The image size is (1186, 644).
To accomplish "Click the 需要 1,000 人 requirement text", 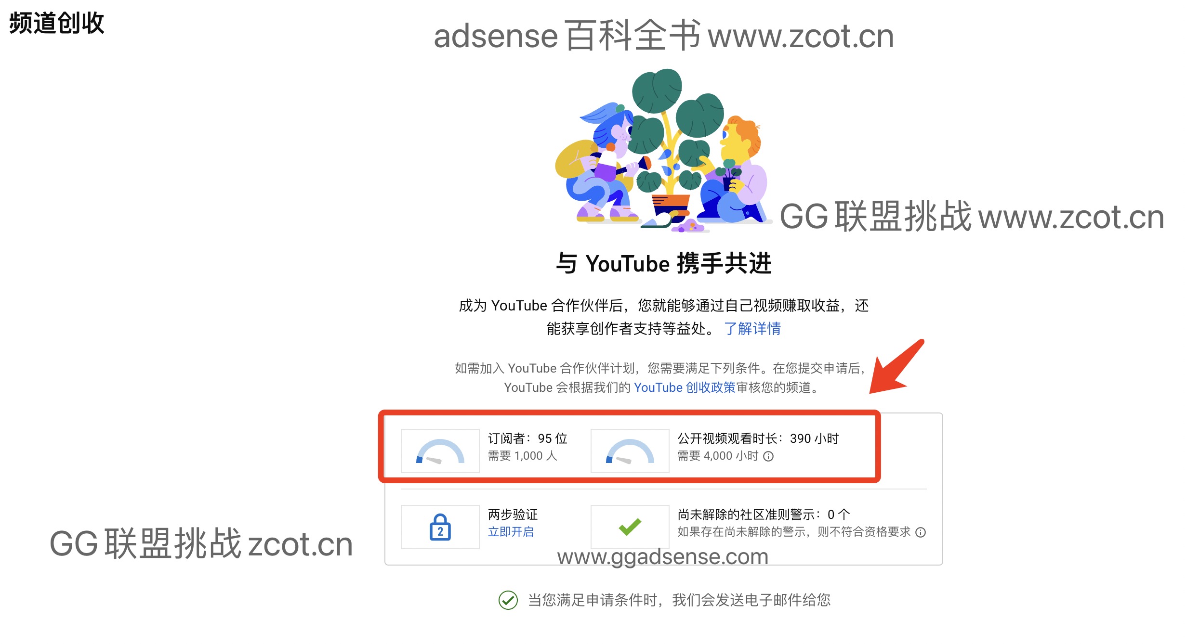I will tap(522, 456).
